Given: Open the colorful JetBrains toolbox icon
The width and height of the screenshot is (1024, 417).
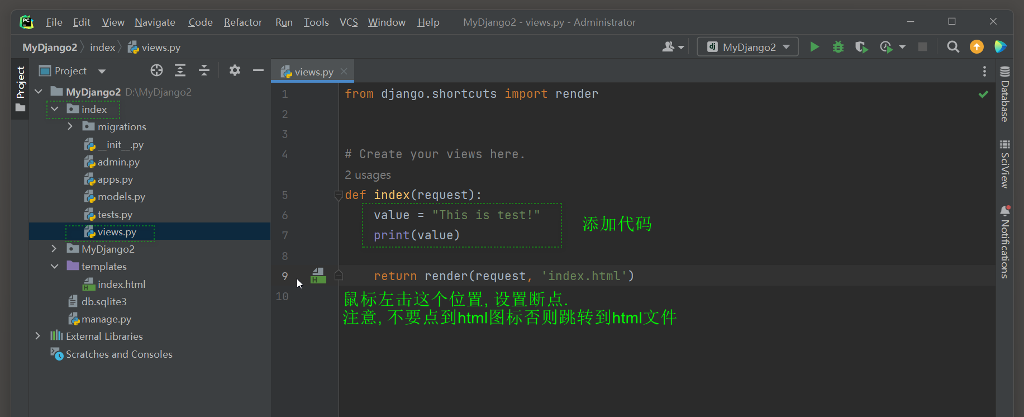Looking at the screenshot, I should tap(1000, 47).
